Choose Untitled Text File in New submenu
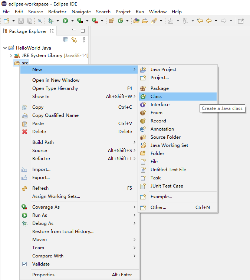 (178, 170)
